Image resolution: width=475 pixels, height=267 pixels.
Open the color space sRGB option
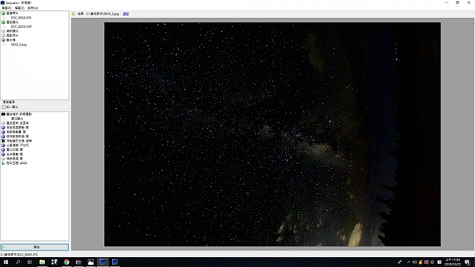coord(15,163)
